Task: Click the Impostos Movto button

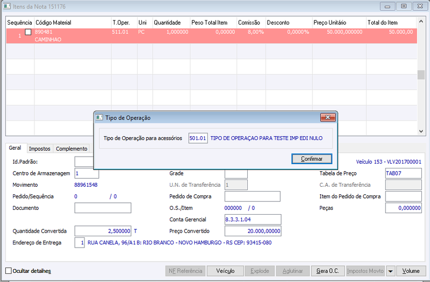Action: click(365, 271)
